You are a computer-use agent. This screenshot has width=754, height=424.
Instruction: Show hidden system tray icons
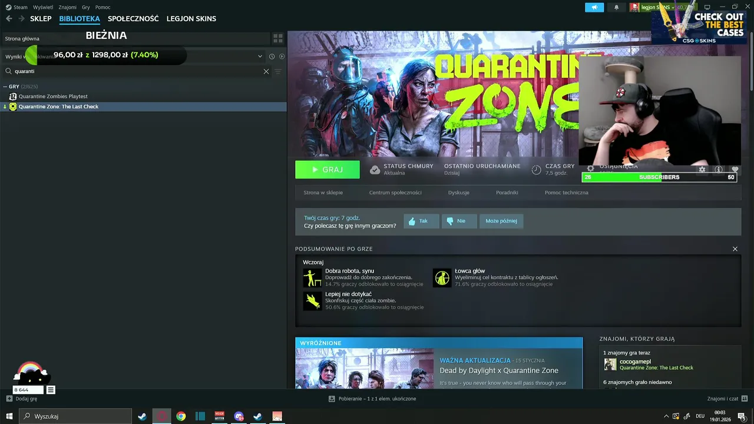coord(666,416)
